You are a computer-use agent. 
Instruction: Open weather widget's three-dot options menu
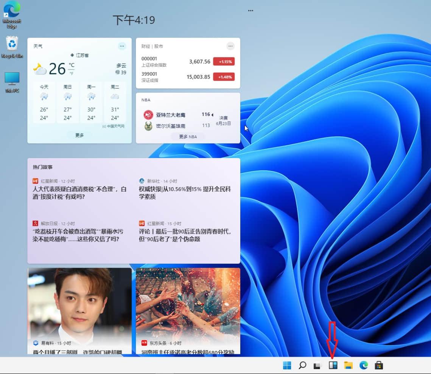coord(122,46)
